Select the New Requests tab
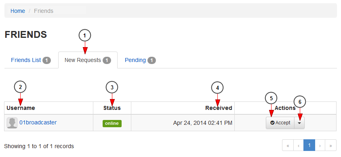 point(88,60)
